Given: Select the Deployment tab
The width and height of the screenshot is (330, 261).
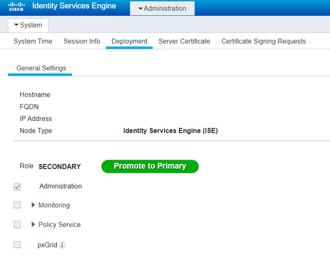Looking at the screenshot, I should click(x=129, y=41).
